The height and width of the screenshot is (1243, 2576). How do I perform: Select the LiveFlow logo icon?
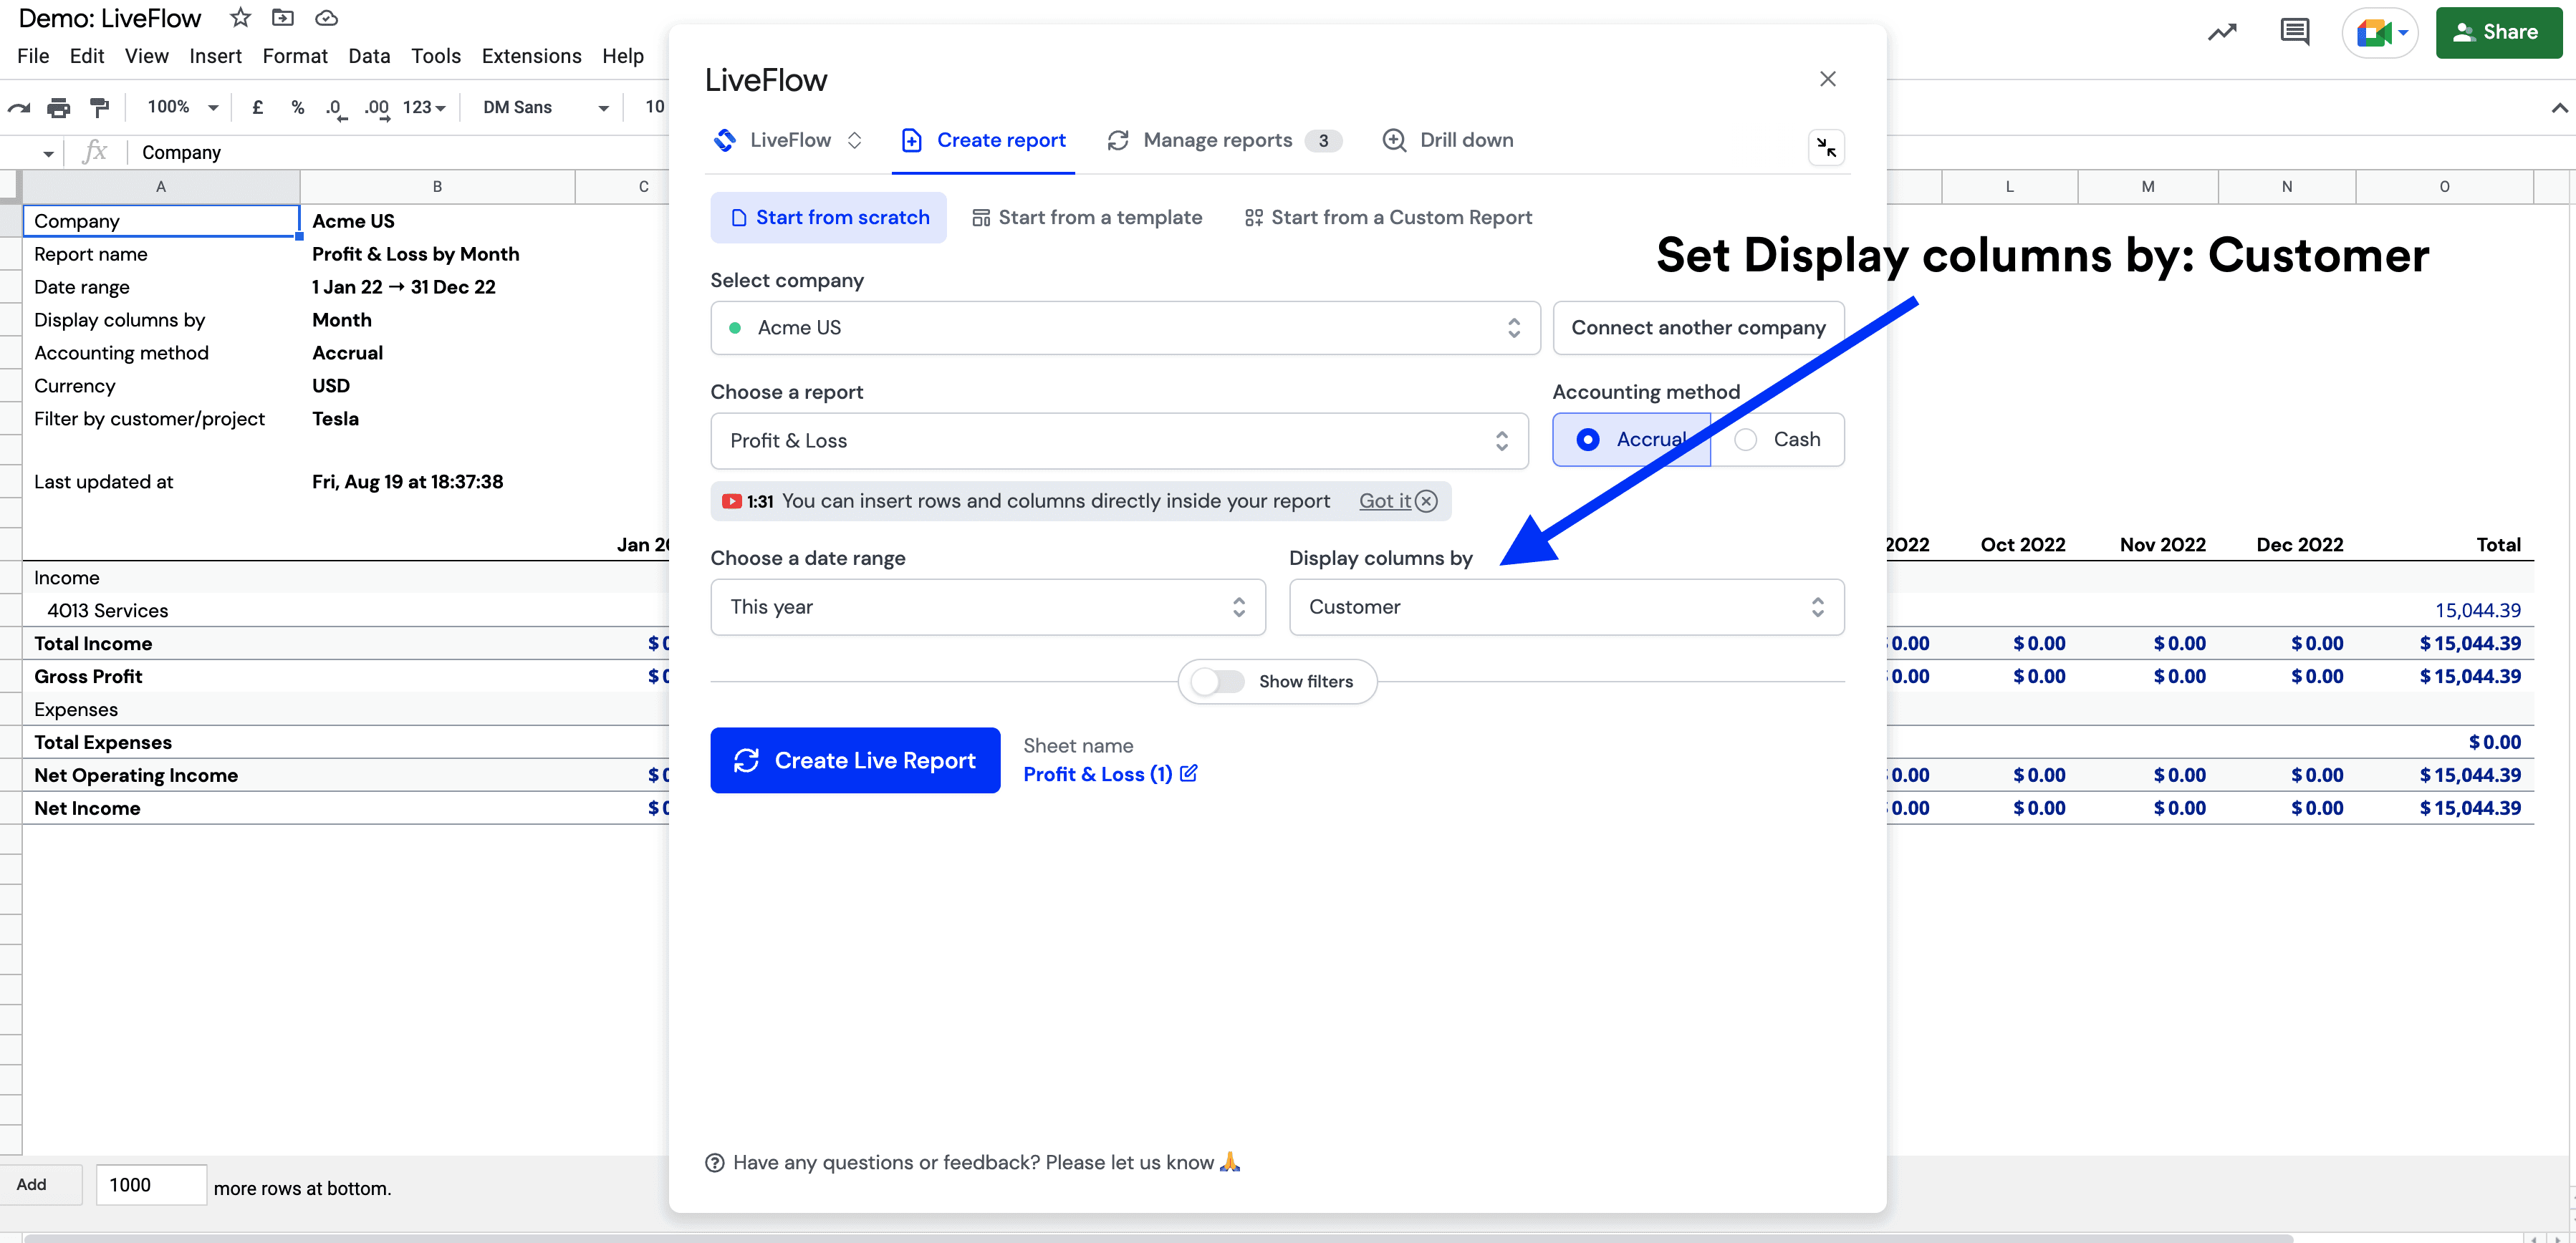tap(724, 140)
